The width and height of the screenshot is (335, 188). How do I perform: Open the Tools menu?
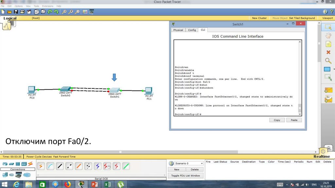pos(36,6)
